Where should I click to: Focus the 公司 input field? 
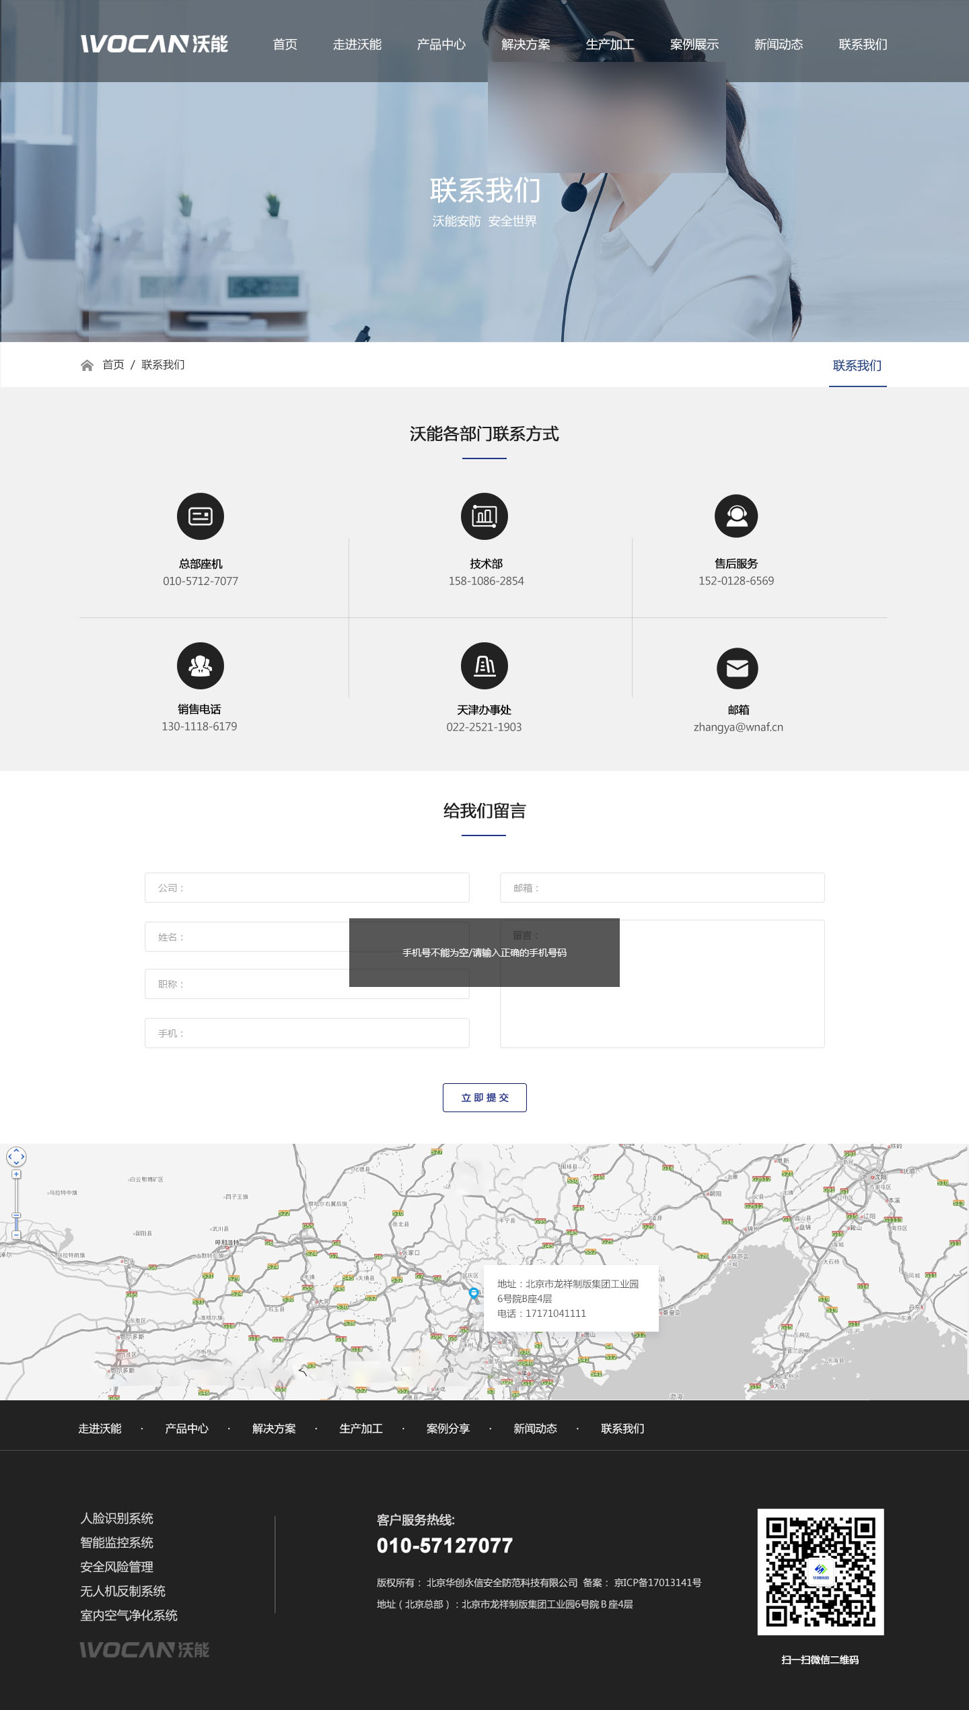[307, 887]
